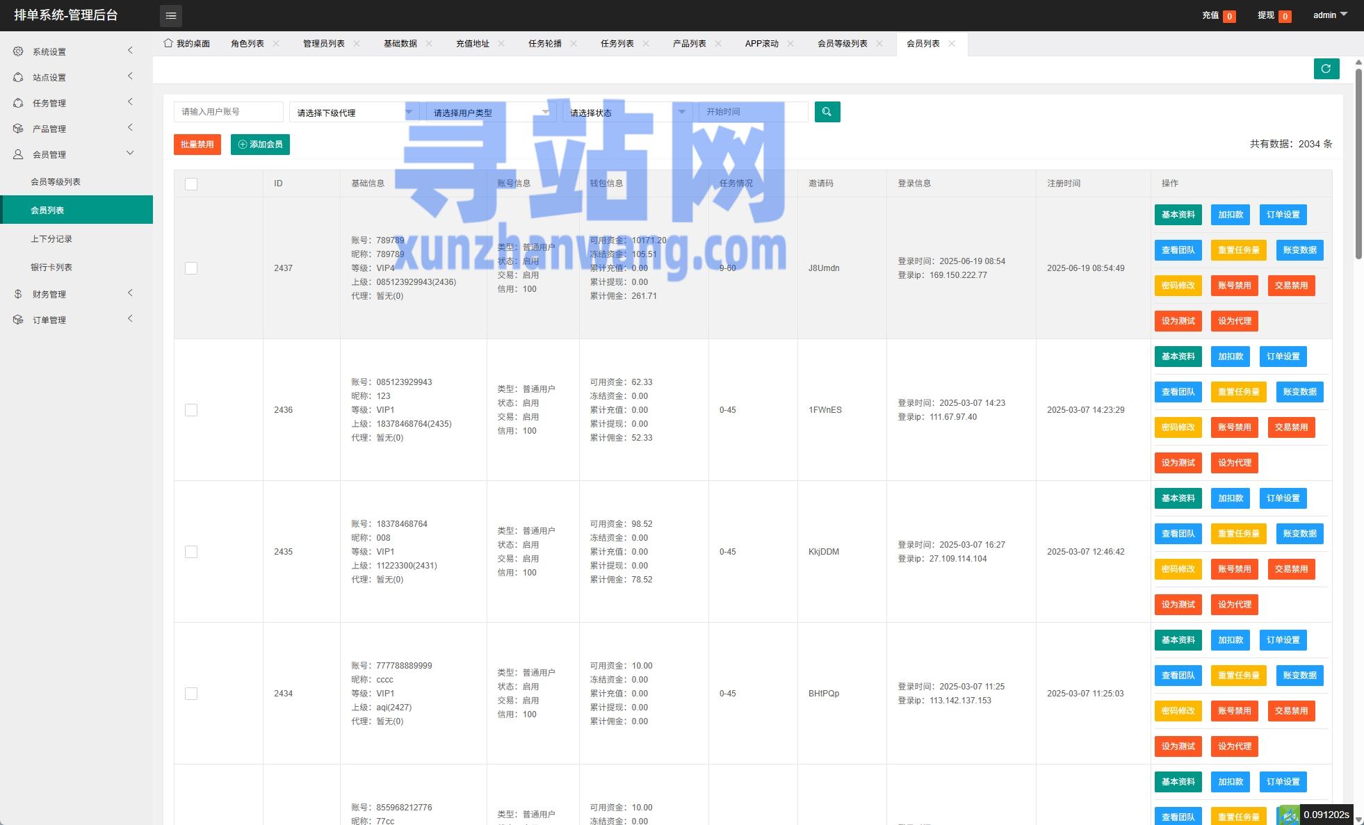1364x825 pixels.
Task: Close the 基础数据 tab
Action: click(x=429, y=43)
